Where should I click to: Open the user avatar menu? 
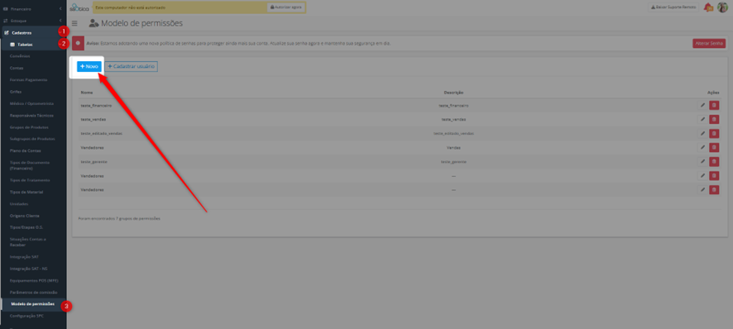click(722, 7)
